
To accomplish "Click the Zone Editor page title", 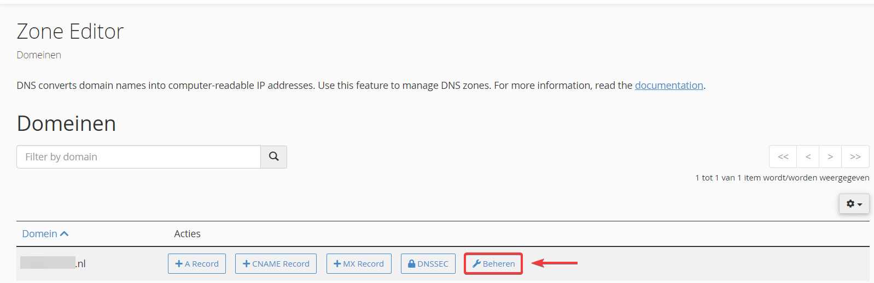I will click(x=70, y=32).
